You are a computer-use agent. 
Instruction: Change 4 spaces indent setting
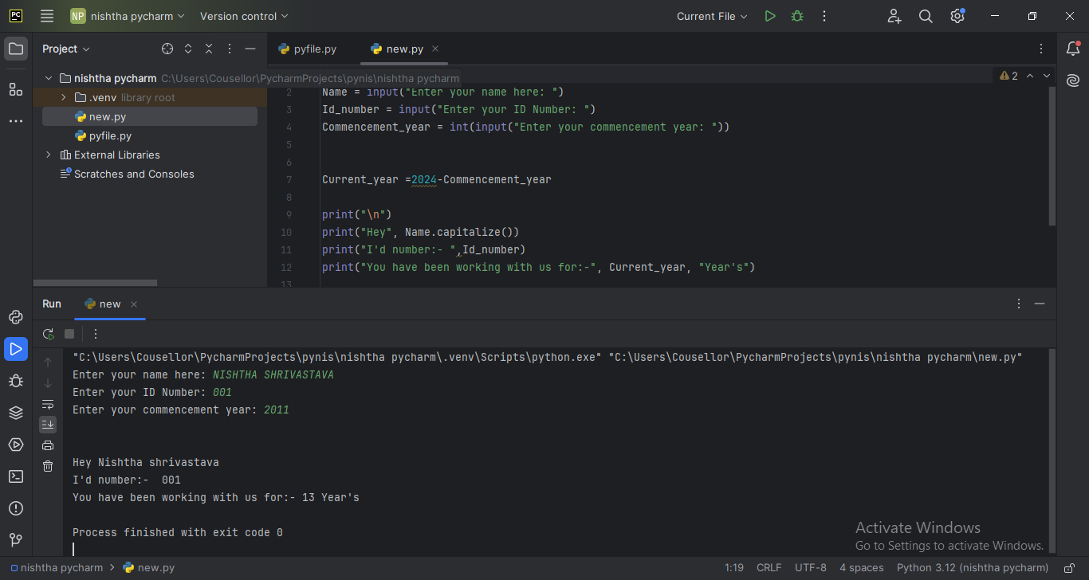pos(862,568)
